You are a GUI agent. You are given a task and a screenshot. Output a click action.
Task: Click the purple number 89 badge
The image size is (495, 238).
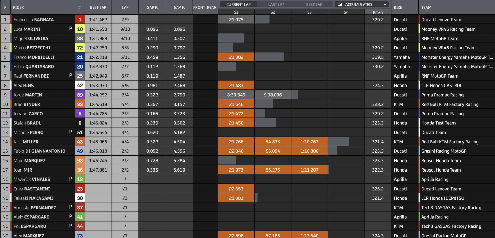(x=80, y=95)
